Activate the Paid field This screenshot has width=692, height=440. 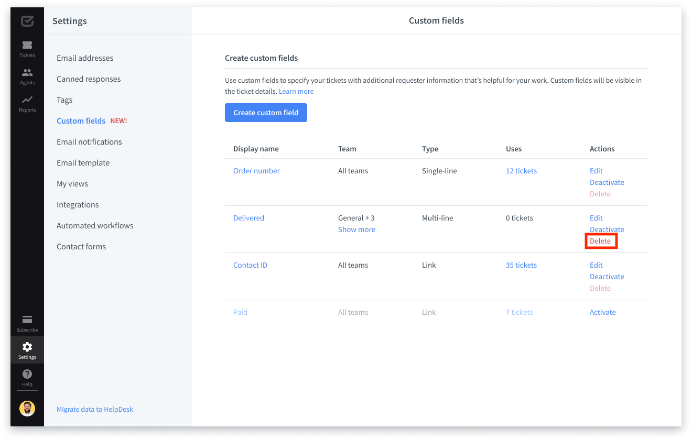click(x=603, y=312)
